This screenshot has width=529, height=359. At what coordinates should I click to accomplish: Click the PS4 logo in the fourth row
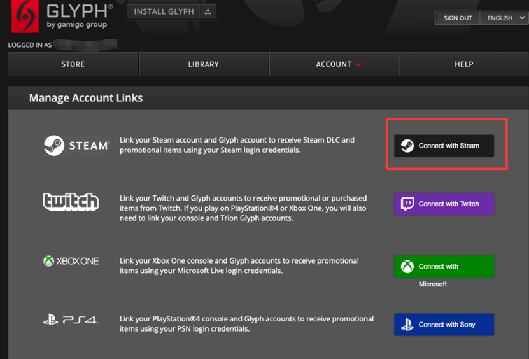tap(71, 319)
